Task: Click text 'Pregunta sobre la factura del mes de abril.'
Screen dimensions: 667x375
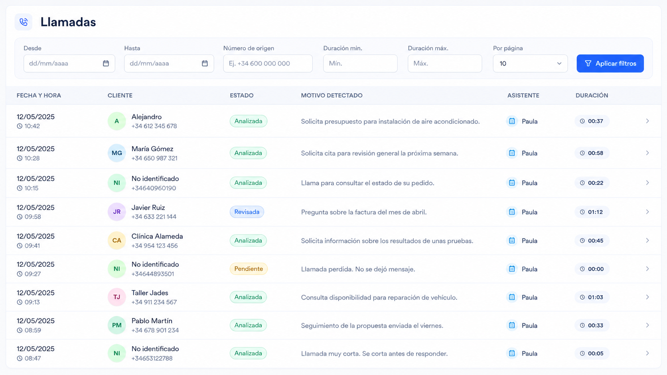Action: pyautogui.click(x=364, y=212)
